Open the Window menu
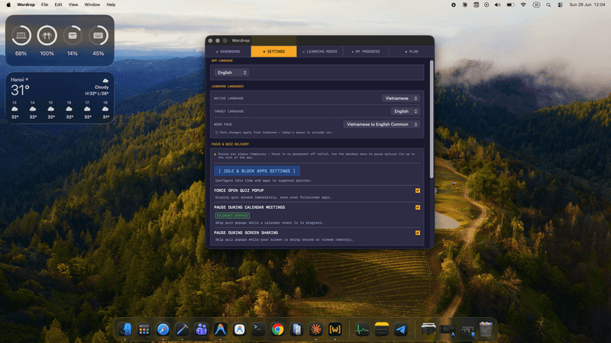 [x=92, y=5]
